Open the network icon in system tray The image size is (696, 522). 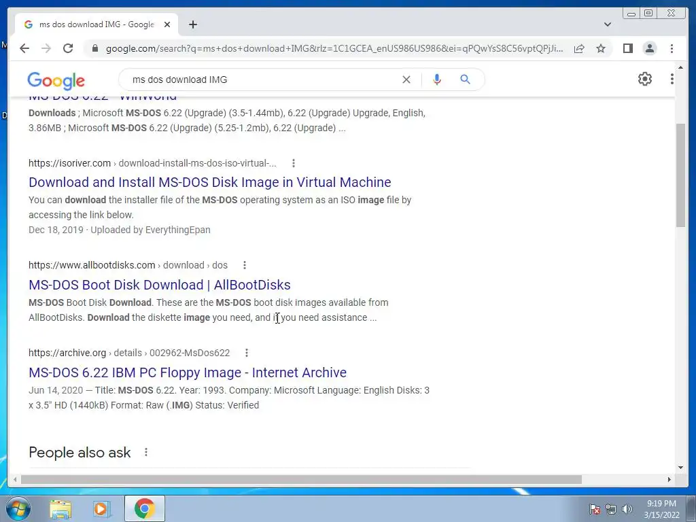click(x=611, y=509)
